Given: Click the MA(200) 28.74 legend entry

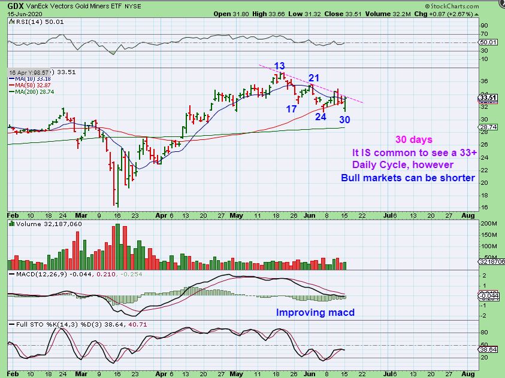Looking at the screenshot, I should 31,92.
